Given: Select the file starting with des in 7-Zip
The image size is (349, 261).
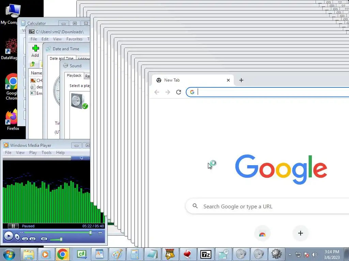Looking at the screenshot, I should click(36, 87).
